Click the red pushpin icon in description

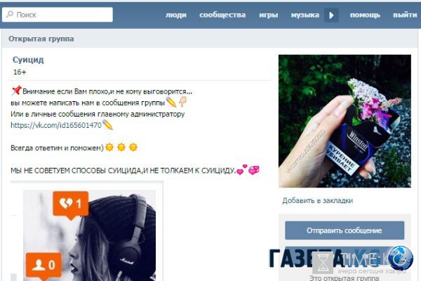click(x=16, y=91)
